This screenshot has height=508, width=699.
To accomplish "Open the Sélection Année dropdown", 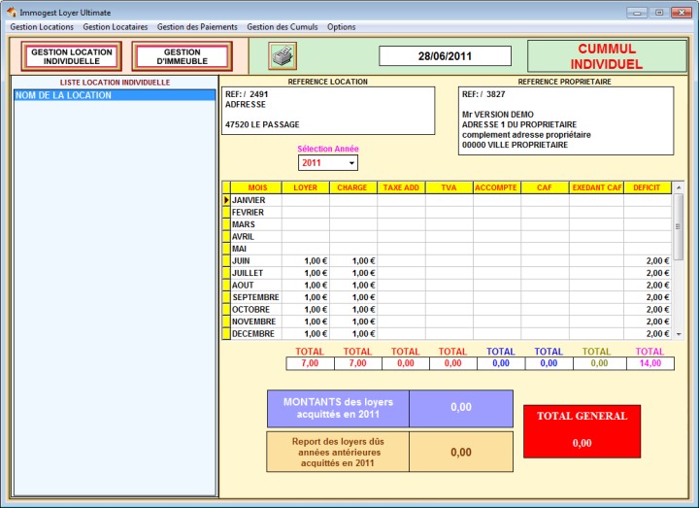I will 351,163.
